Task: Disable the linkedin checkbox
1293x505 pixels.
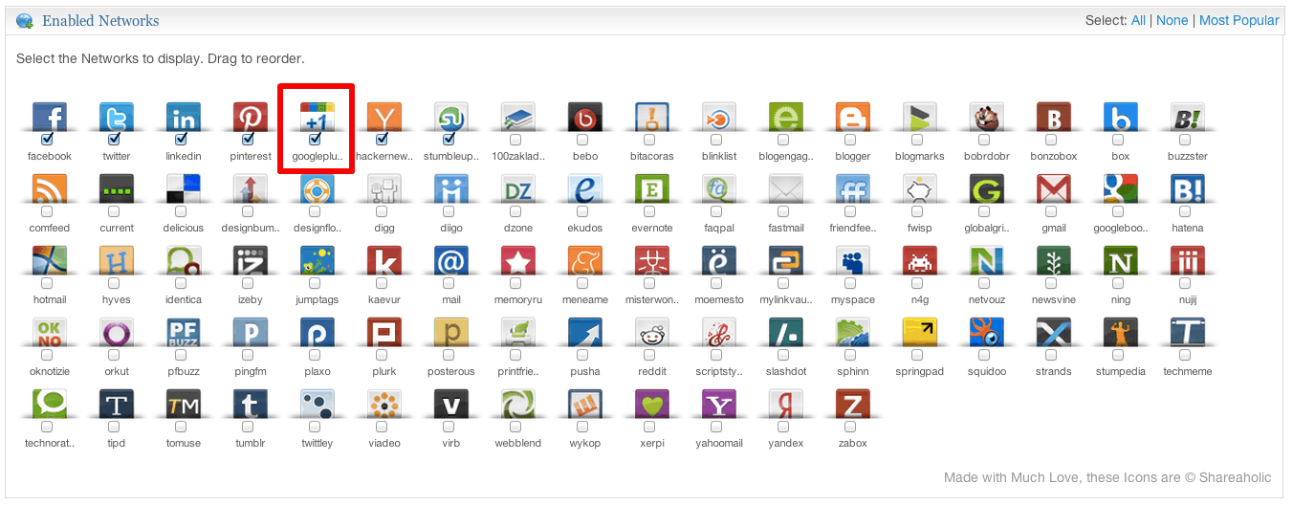Action: 181,140
